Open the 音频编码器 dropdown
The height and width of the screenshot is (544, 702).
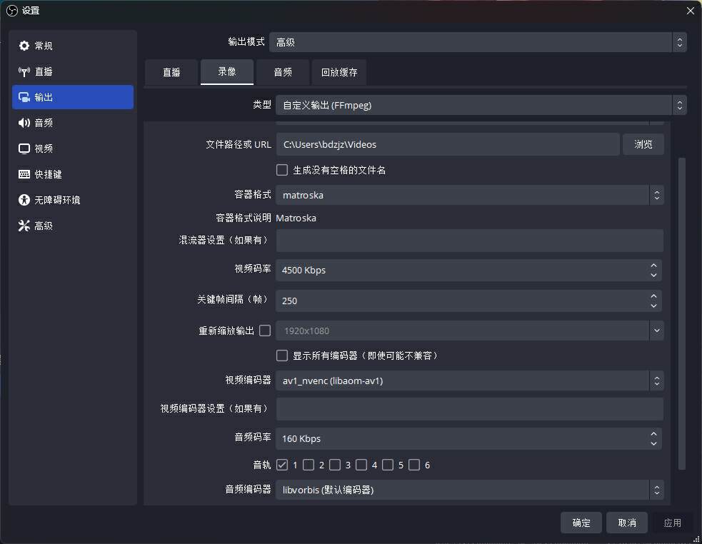pos(469,490)
